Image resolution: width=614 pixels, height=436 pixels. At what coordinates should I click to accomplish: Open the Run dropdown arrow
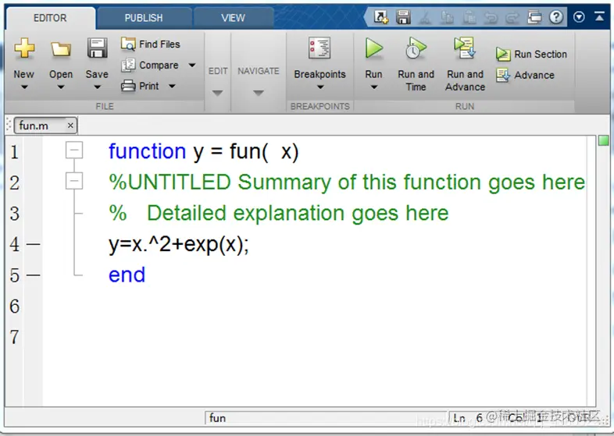click(x=374, y=87)
